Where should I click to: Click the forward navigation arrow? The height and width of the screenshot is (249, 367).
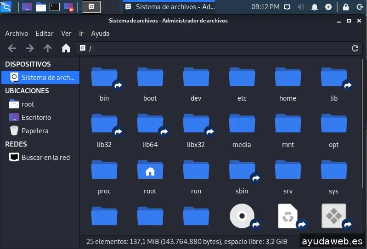pos(30,48)
